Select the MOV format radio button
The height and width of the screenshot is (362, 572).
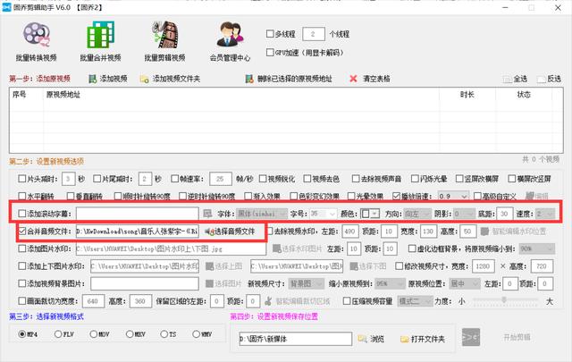click(93, 334)
